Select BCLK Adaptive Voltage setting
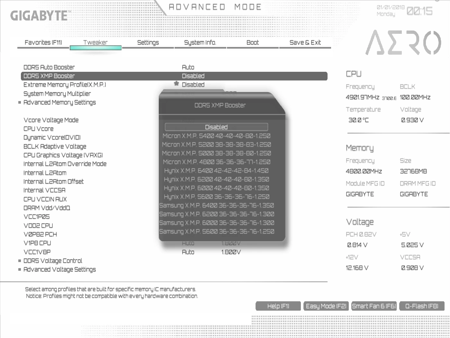This screenshot has height=338, width=450. coord(55,146)
